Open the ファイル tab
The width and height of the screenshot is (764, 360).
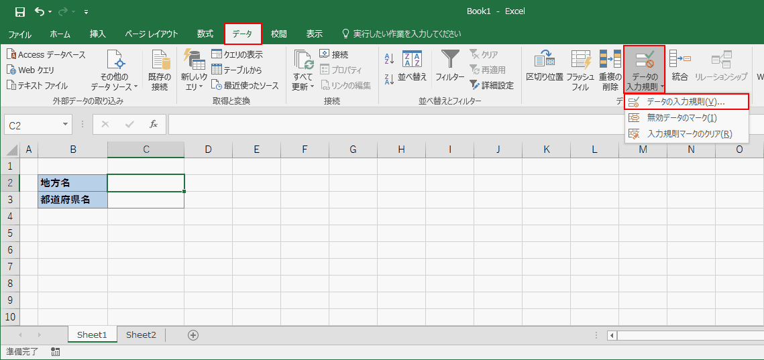[x=20, y=34]
